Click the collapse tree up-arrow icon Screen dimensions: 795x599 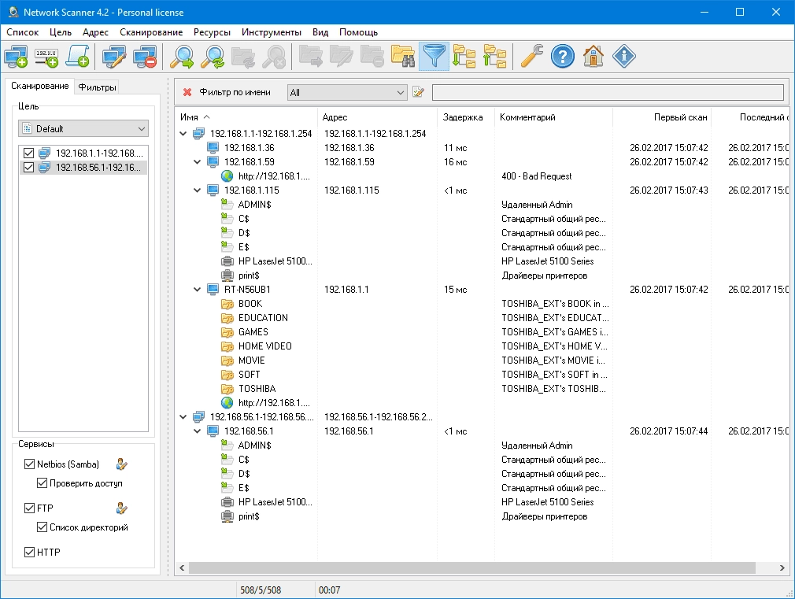pos(495,57)
